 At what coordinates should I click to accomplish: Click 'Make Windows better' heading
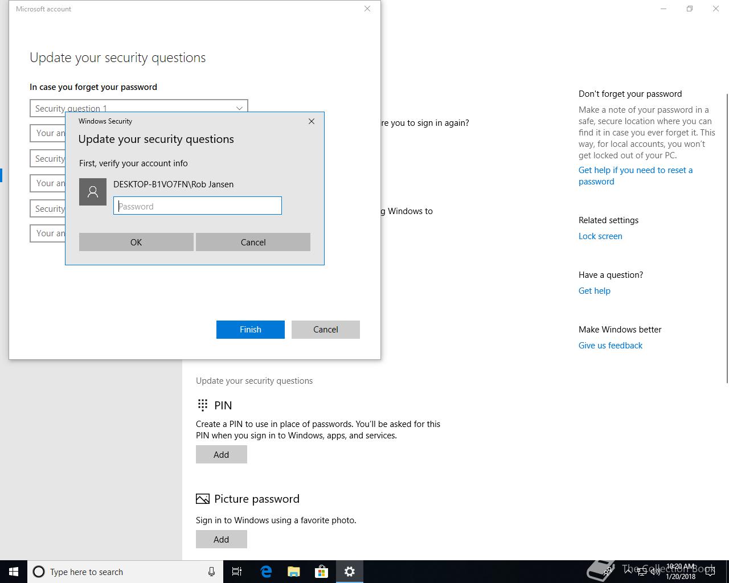click(620, 330)
